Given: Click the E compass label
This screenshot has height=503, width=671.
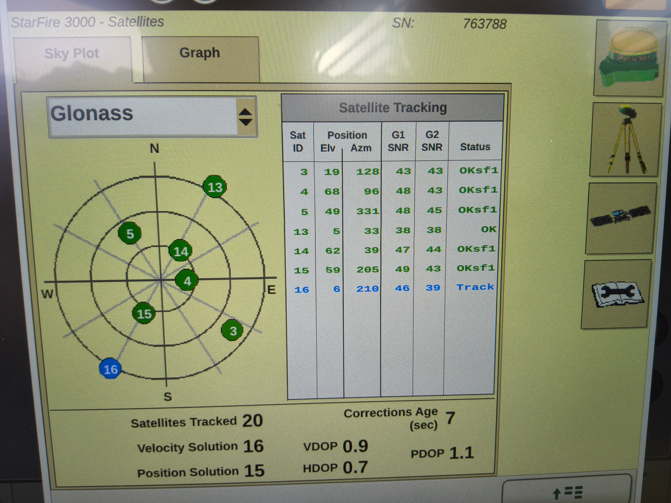Looking at the screenshot, I should pyautogui.click(x=272, y=290).
